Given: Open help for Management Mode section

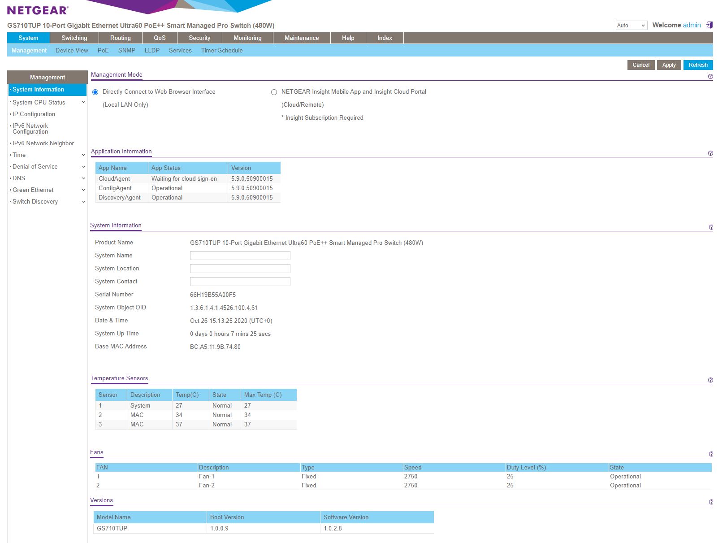Looking at the screenshot, I should (710, 77).
